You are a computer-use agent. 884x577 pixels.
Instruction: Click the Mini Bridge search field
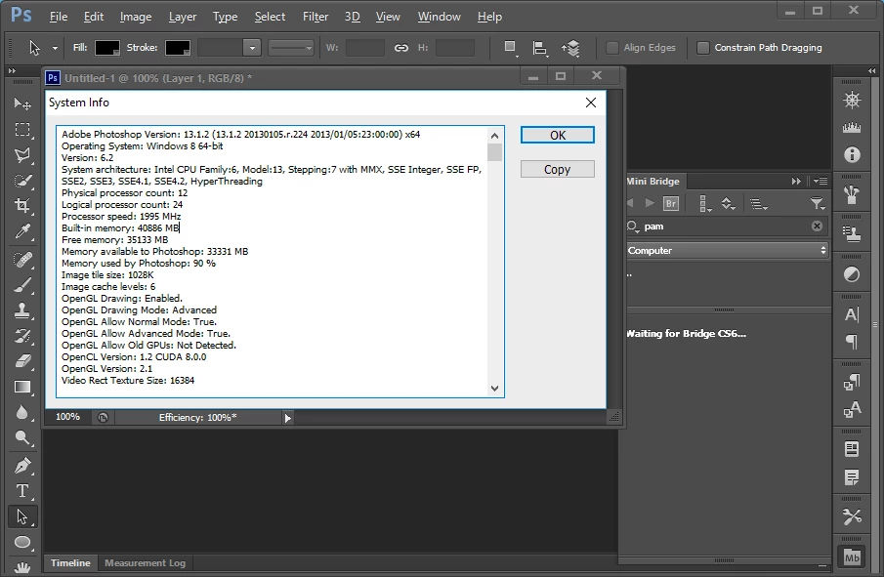click(728, 226)
